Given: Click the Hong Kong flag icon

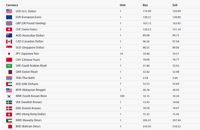Looking at the screenshot, I should click(9, 114).
